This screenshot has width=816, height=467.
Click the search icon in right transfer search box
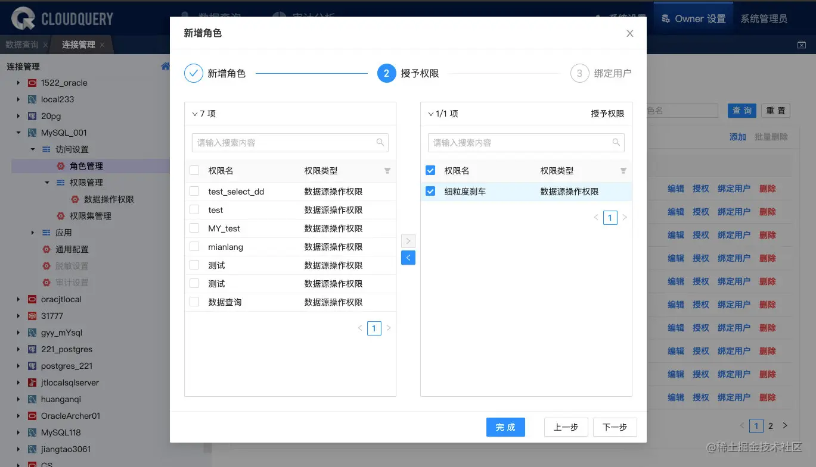click(616, 143)
